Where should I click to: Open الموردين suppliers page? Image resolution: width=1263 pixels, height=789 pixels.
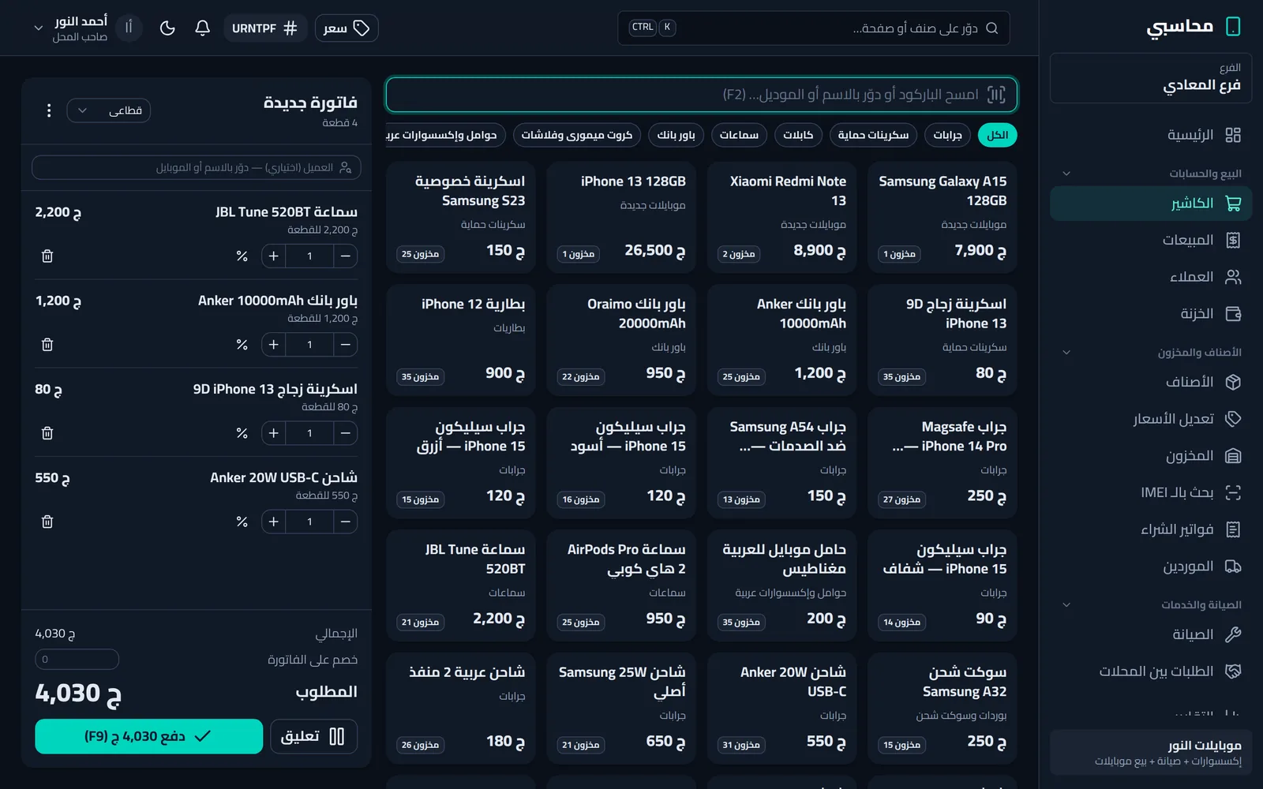(1151, 567)
